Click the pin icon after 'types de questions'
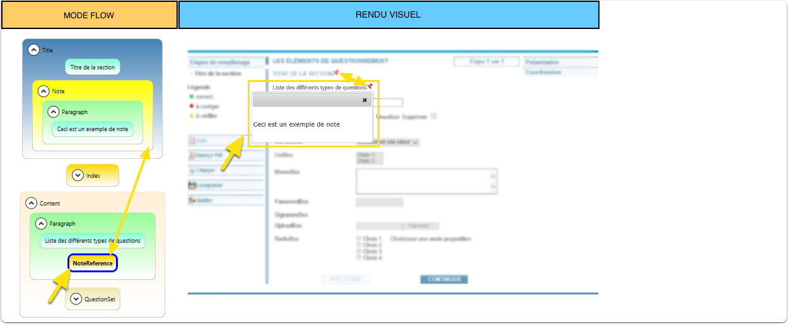The image size is (788, 324). (x=370, y=86)
